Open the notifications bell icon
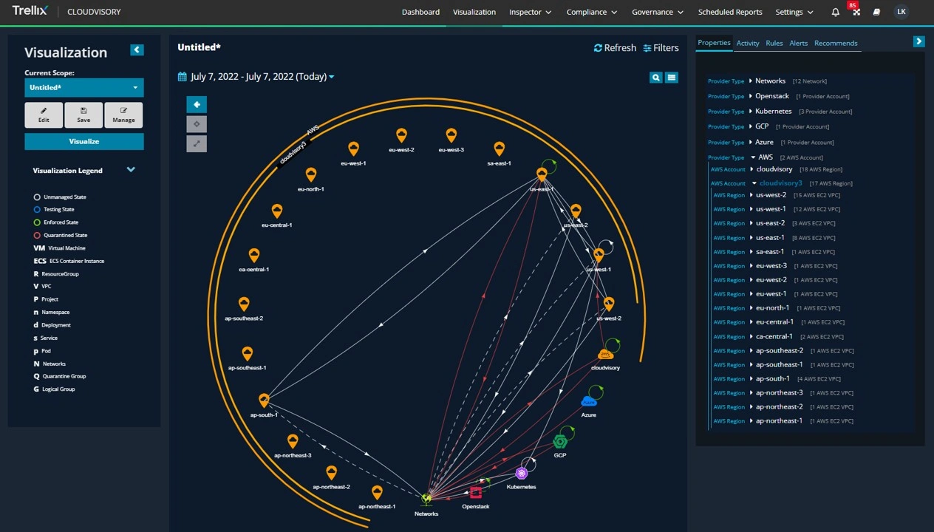Viewport: 934px width, 532px height. pyautogui.click(x=836, y=12)
